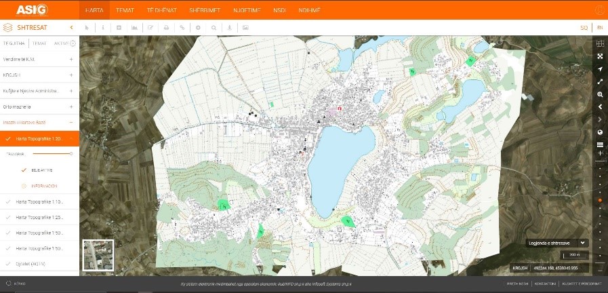Open the edit pencil tool
Image resolution: width=608 pixels, height=293 pixels.
(150, 28)
